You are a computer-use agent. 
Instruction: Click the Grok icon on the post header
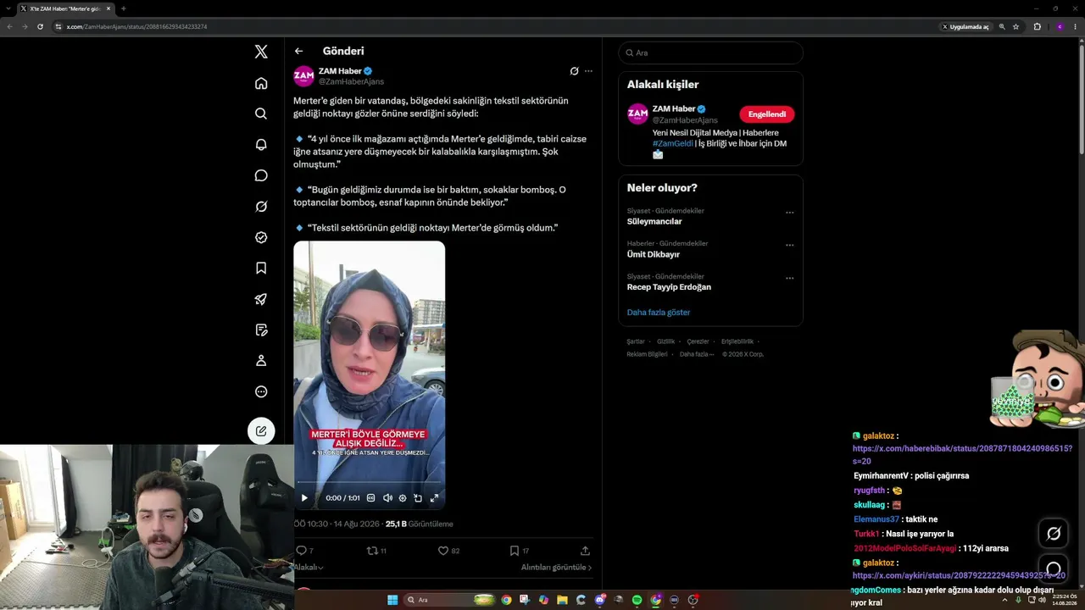click(x=574, y=71)
